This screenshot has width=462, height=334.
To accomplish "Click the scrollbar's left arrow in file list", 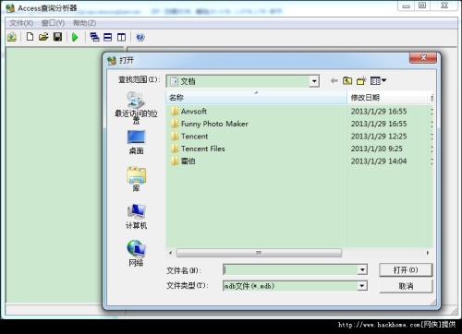I will point(171,253).
